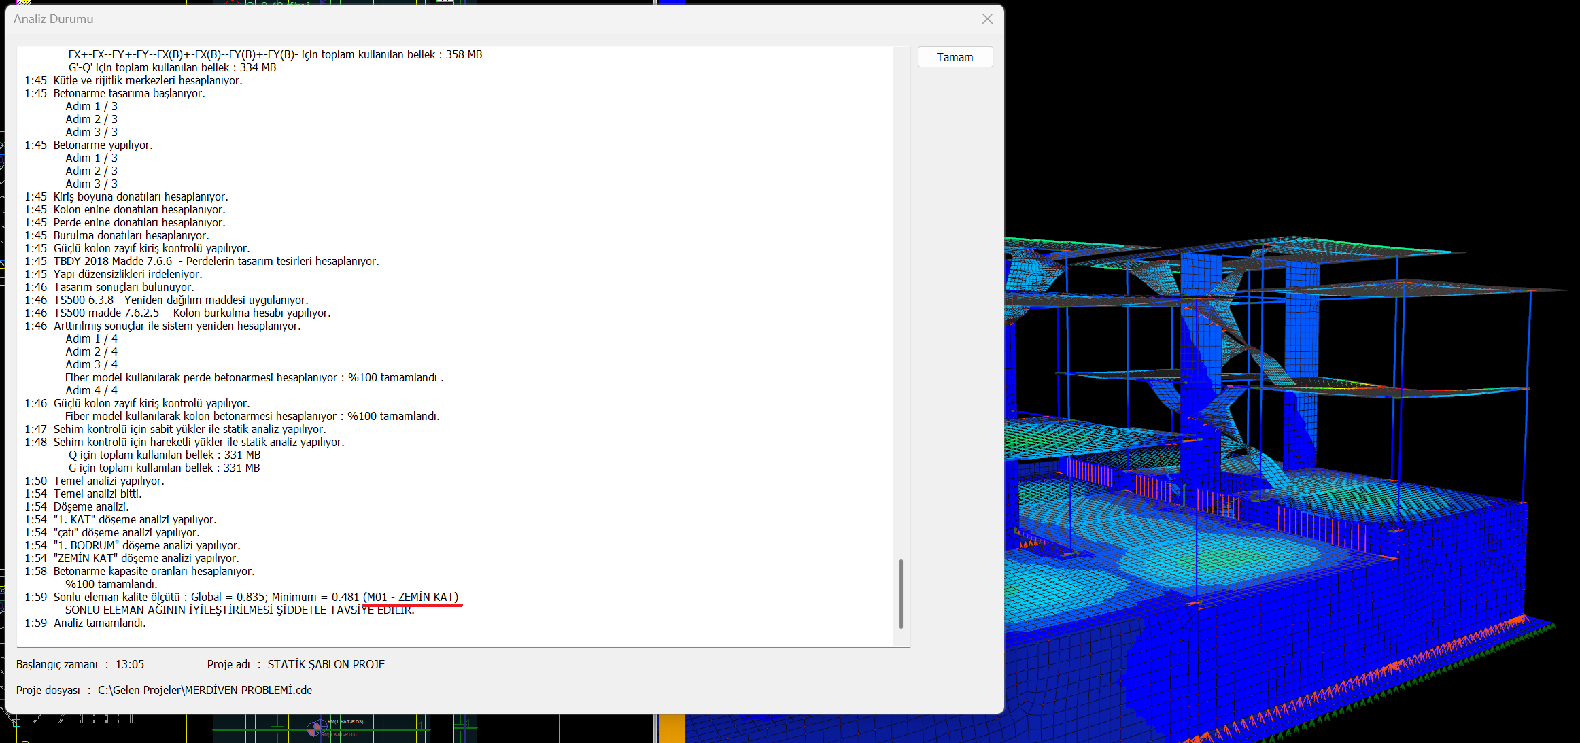Click the log scrollbar thumb
This screenshot has height=743, width=1580.
[901, 593]
